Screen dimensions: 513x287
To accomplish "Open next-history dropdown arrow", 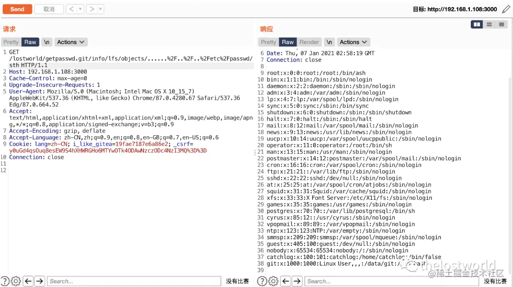I will point(100,9).
